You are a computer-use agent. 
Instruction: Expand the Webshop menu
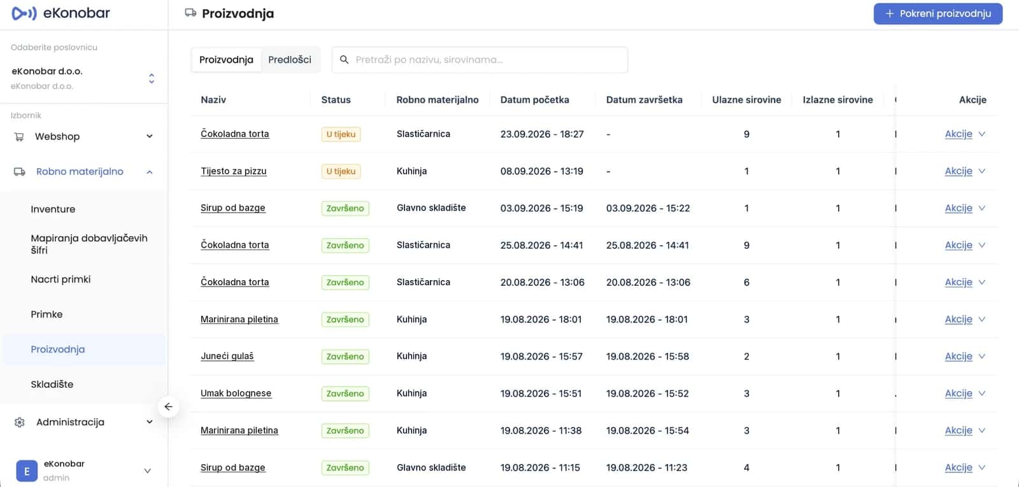point(83,136)
